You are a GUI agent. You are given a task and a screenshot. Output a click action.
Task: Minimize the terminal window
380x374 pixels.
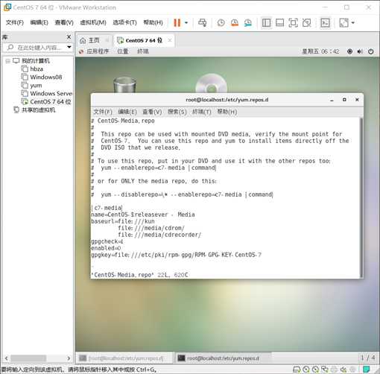point(332,100)
